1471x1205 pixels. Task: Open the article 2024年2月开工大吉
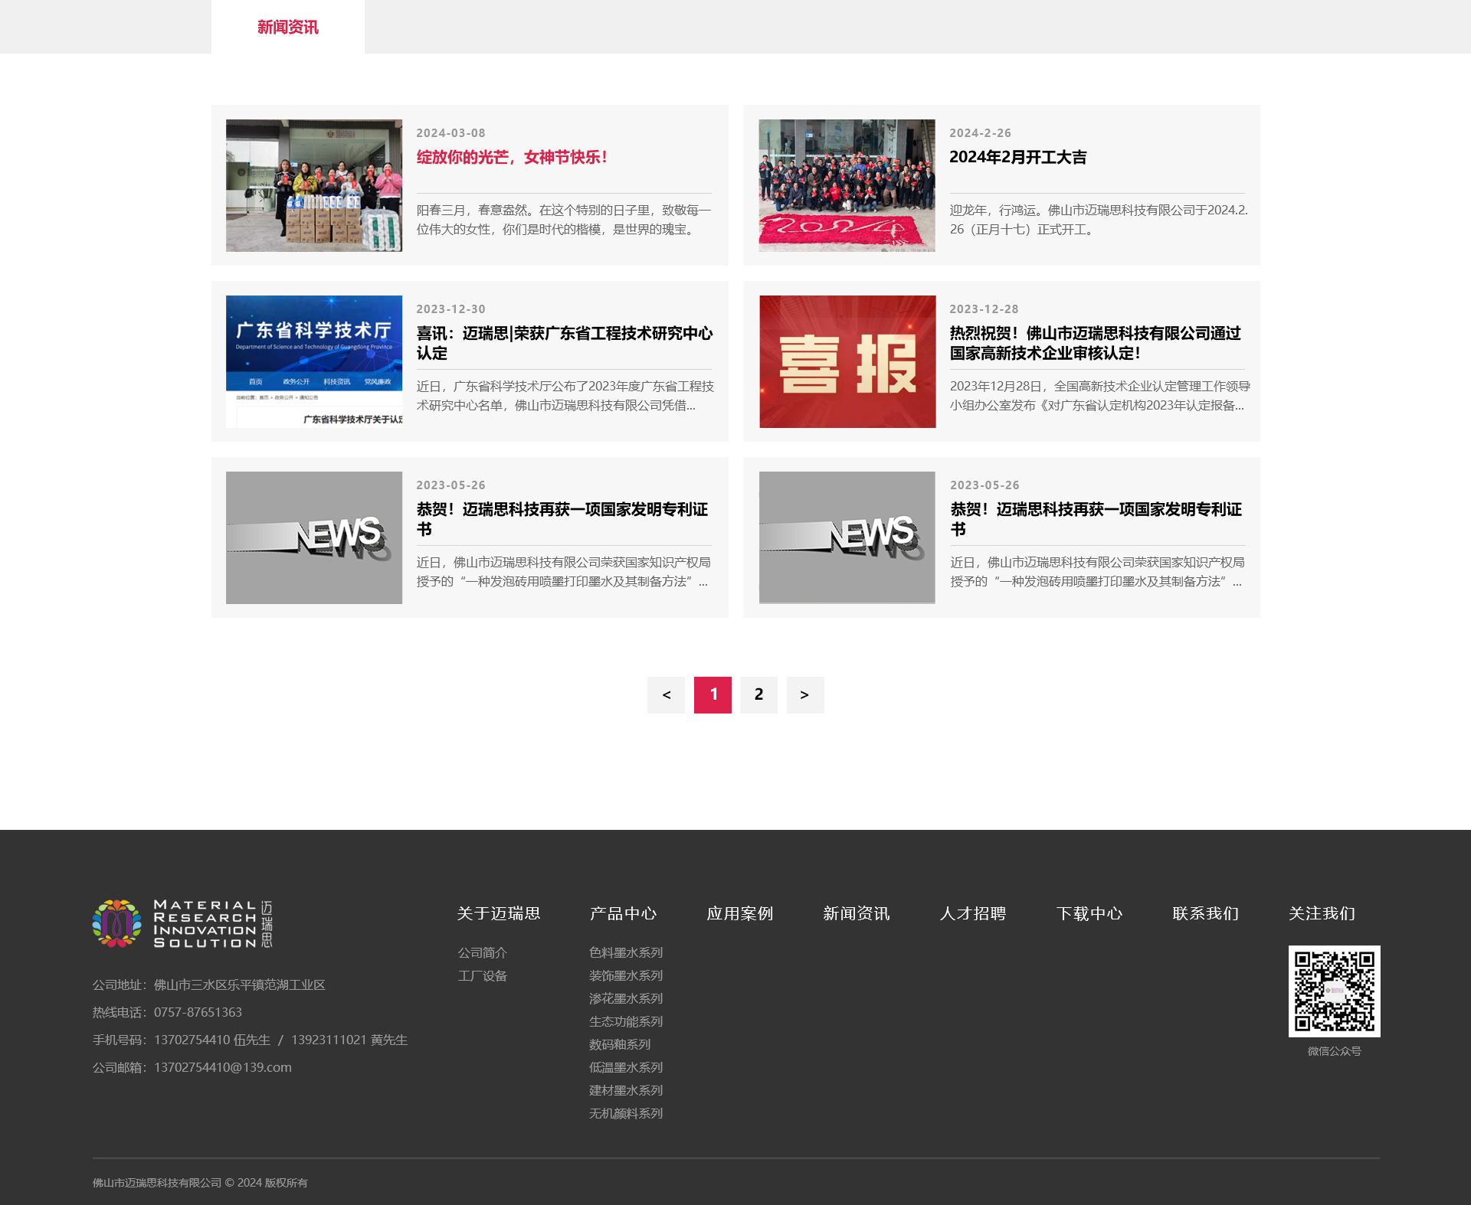pyautogui.click(x=1017, y=157)
